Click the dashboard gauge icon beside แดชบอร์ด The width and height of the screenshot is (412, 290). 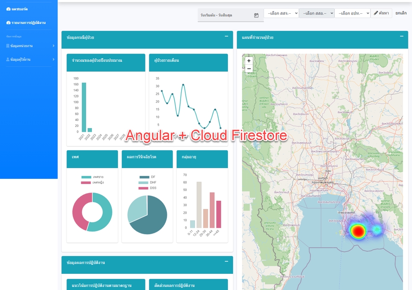click(x=9, y=9)
